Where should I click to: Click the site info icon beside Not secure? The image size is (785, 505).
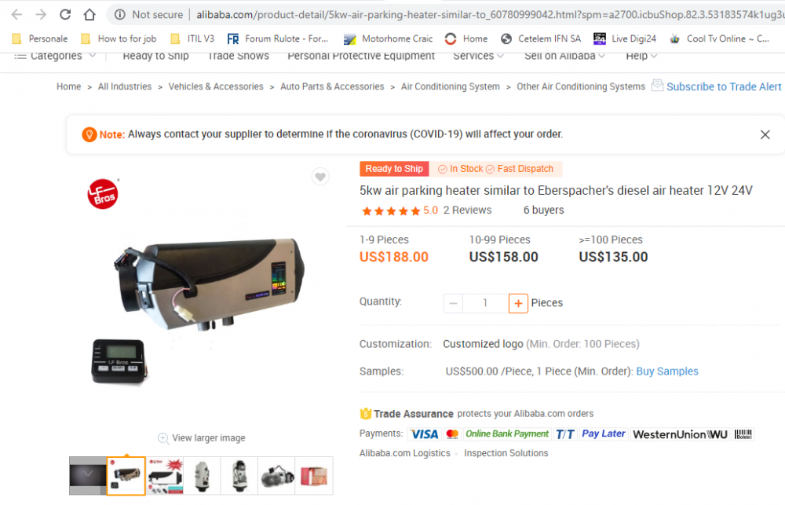[120, 14]
